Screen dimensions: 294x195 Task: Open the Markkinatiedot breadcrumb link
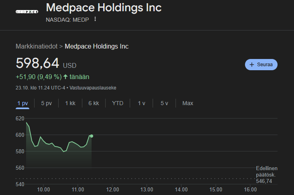[36, 46]
